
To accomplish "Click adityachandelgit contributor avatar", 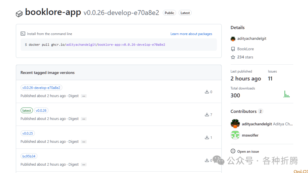I will 235,123.
